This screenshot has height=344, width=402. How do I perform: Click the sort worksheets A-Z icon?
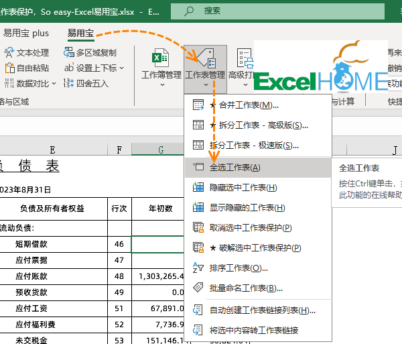click(x=198, y=268)
